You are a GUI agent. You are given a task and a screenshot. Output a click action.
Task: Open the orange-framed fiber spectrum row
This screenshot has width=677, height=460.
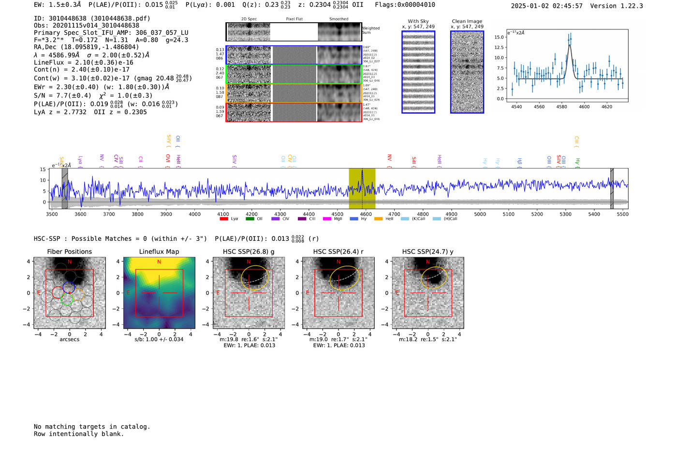point(294,93)
